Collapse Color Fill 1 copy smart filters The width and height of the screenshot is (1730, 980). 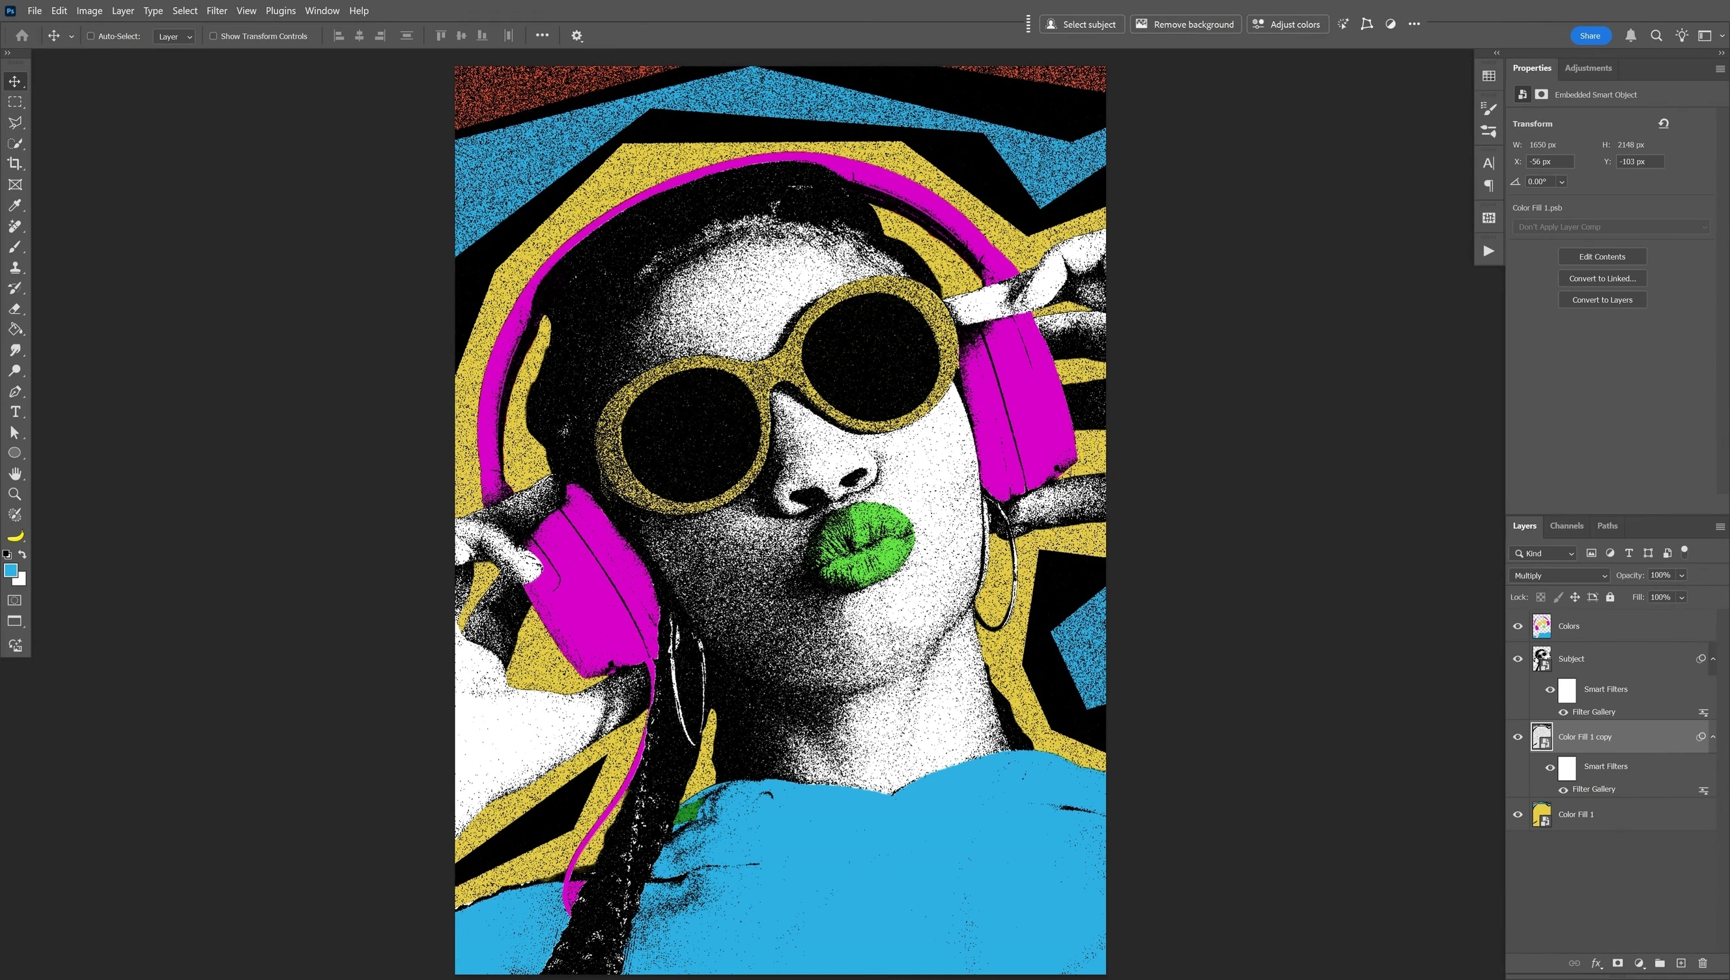(x=1713, y=737)
